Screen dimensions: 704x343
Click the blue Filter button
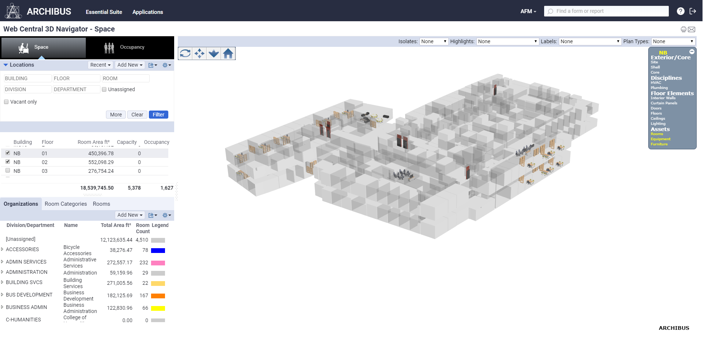[158, 115]
